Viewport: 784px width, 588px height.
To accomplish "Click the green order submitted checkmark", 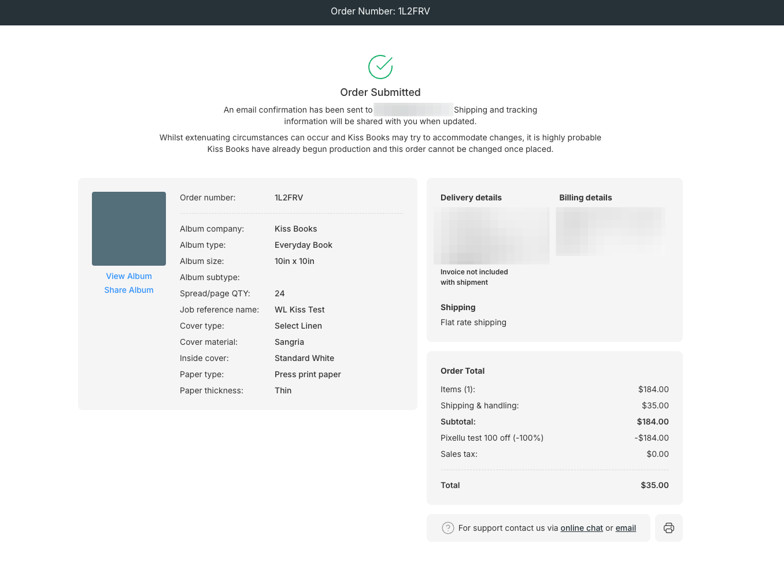I will (380, 67).
